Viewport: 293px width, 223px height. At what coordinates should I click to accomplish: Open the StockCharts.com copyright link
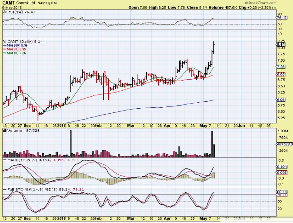click(261, 3)
